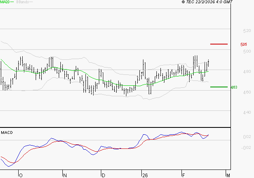The width and height of the screenshot is (254, 178).
Task: Click the 440 price axis label
Action: pyautogui.click(x=235, y=112)
